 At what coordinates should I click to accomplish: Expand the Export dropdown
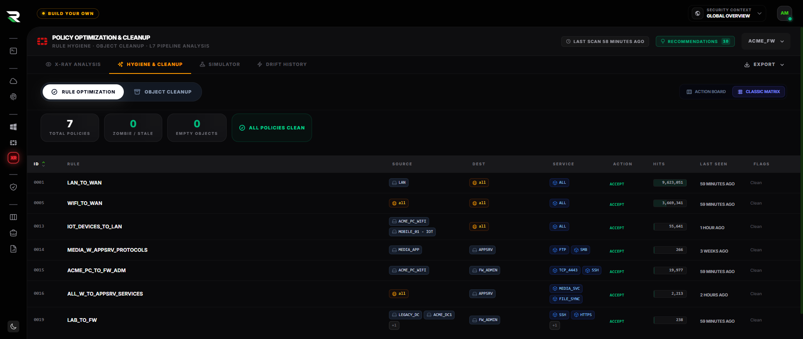point(764,65)
